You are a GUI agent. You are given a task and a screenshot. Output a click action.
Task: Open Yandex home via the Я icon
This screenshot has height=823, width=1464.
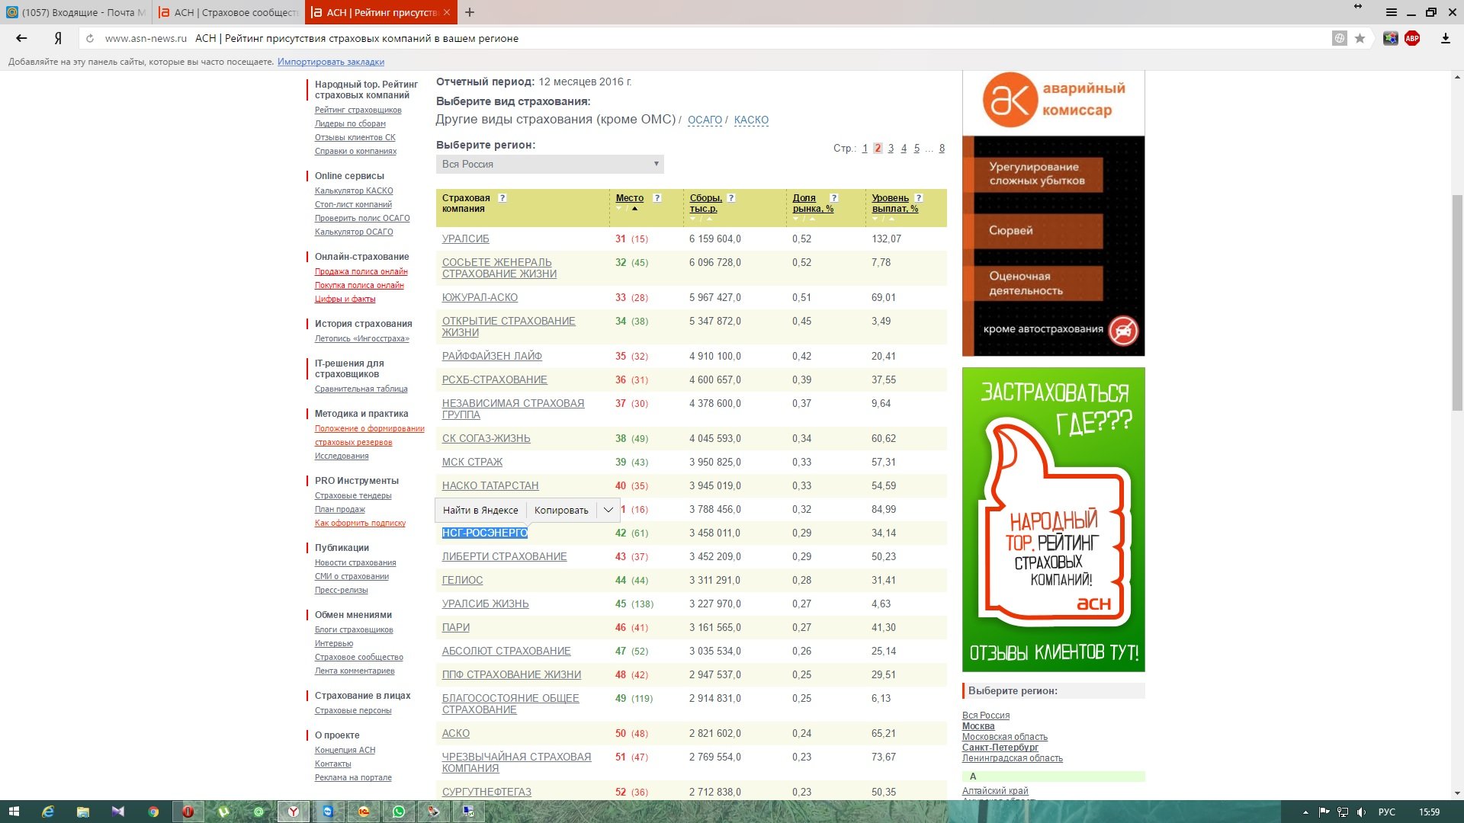coord(58,38)
